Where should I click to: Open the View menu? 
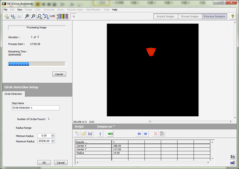[20, 10]
